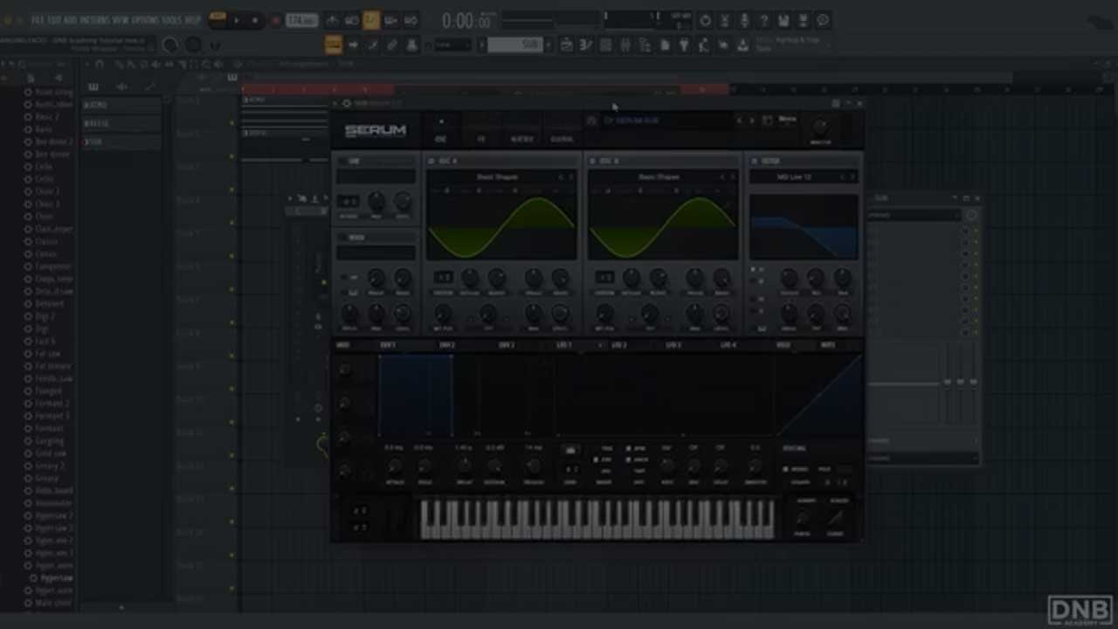Image resolution: width=1118 pixels, height=629 pixels.
Task: Switch to Serum FX tab
Action: click(481, 139)
